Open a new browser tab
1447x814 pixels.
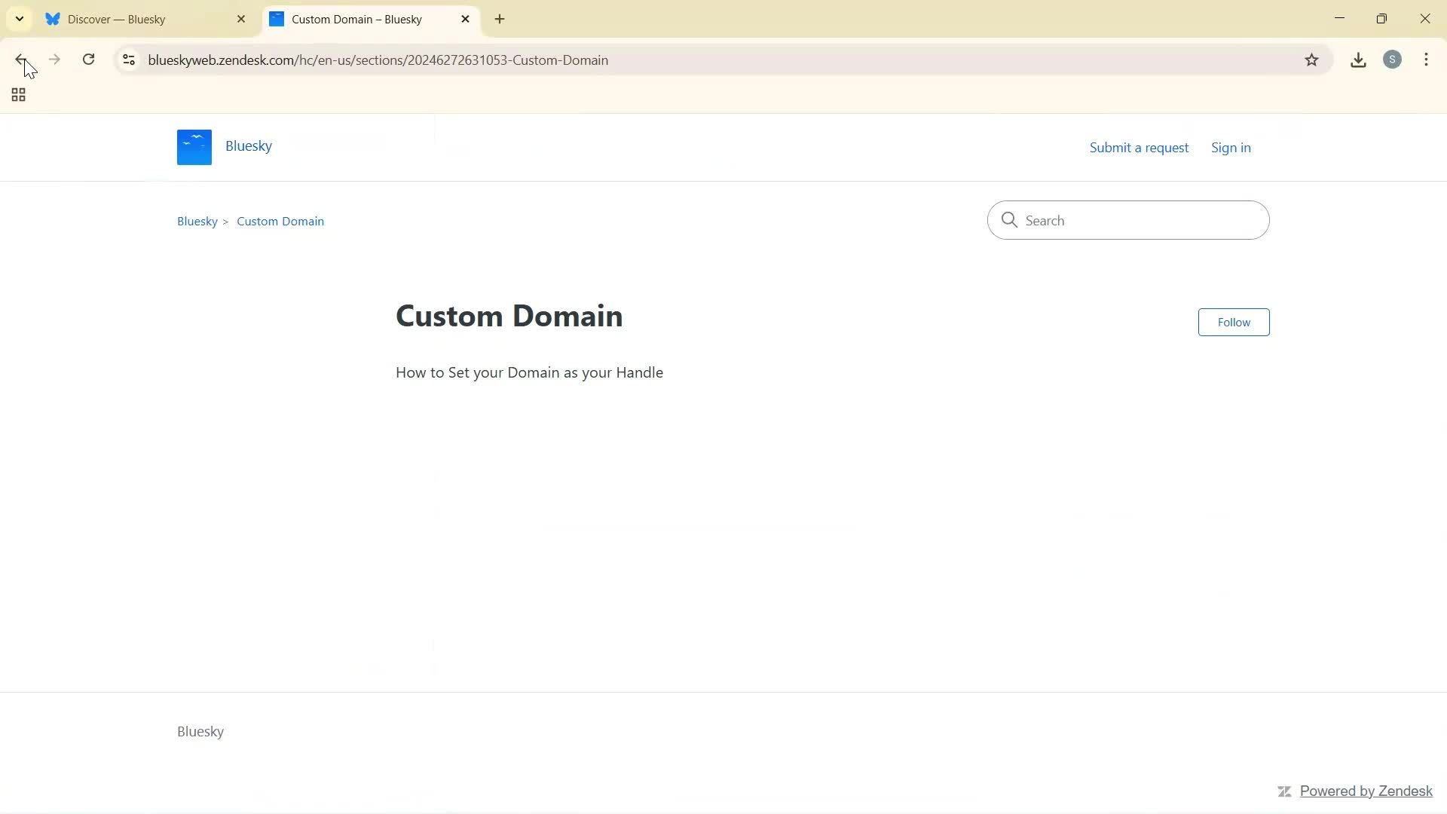click(x=500, y=19)
